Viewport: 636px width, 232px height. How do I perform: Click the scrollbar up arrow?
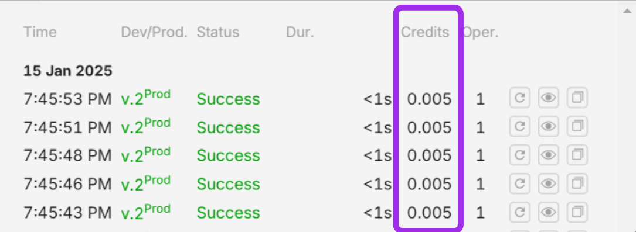627,11
